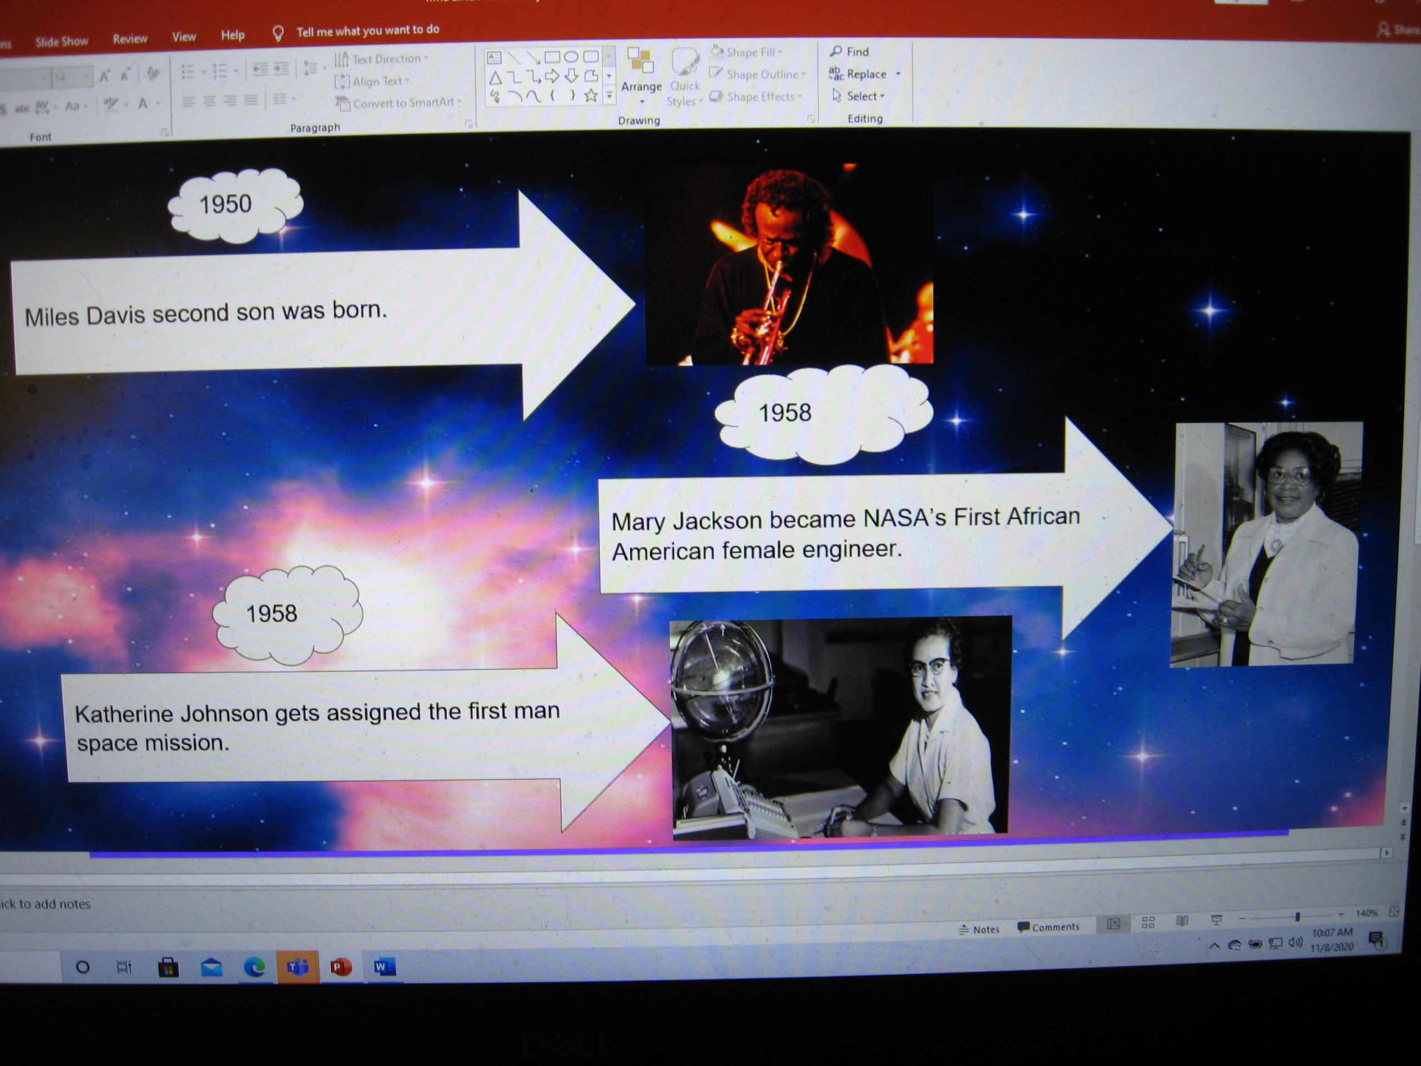Image resolution: width=1421 pixels, height=1066 pixels.
Task: Click the bulleted list icon
Action: pos(188,71)
